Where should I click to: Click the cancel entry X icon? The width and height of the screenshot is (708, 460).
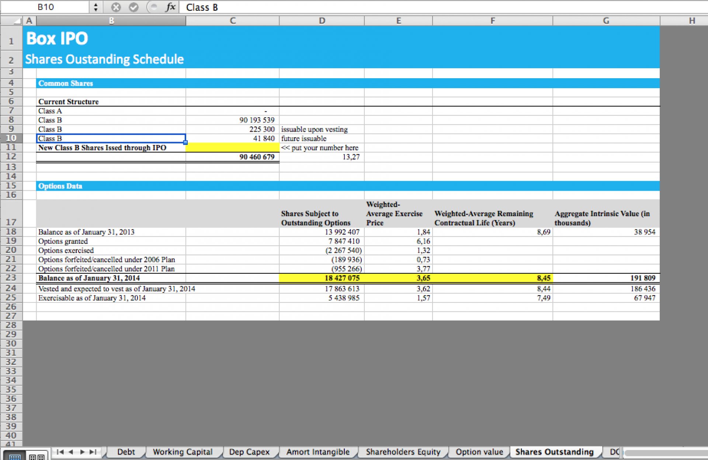116,7
